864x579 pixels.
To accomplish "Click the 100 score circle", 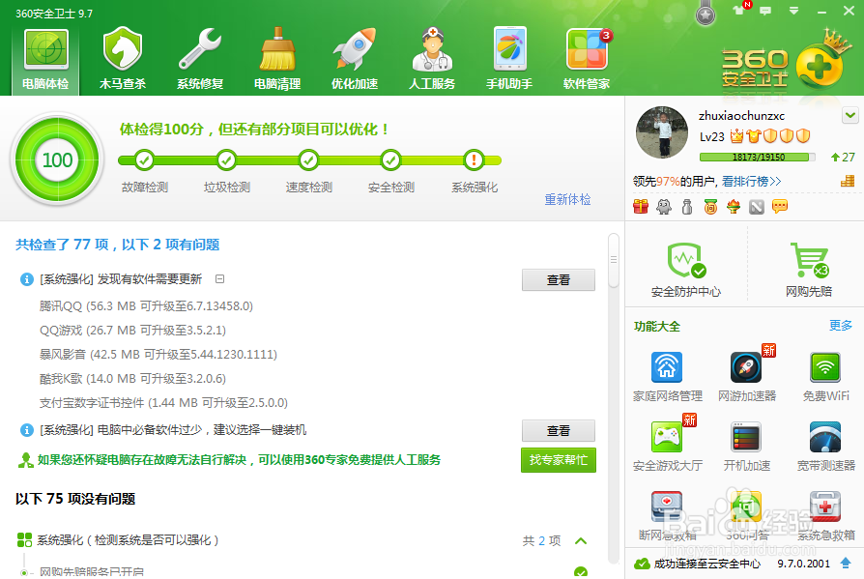I will pos(57,159).
